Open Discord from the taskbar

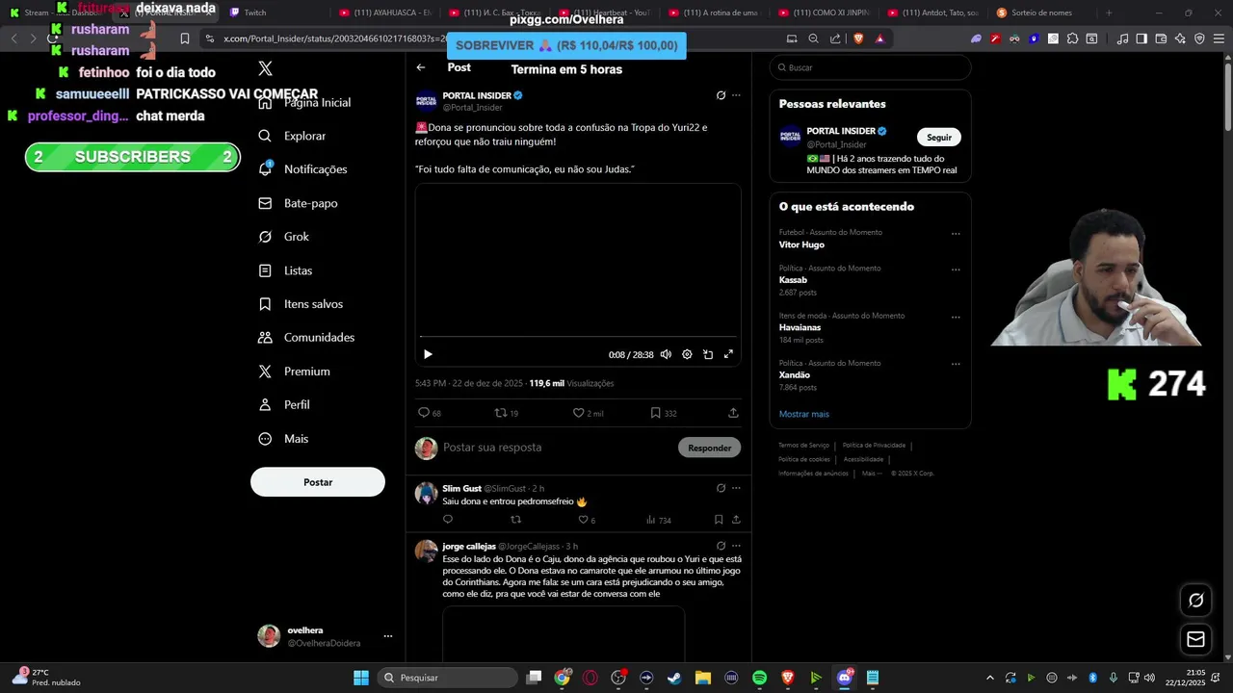(x=845, y=678)
